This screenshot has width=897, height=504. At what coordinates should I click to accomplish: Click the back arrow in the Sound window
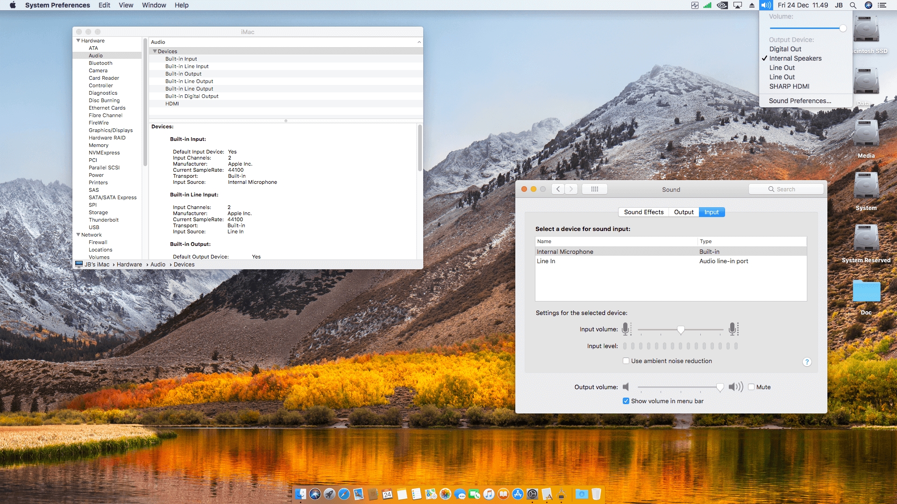[x=558, y=189]
